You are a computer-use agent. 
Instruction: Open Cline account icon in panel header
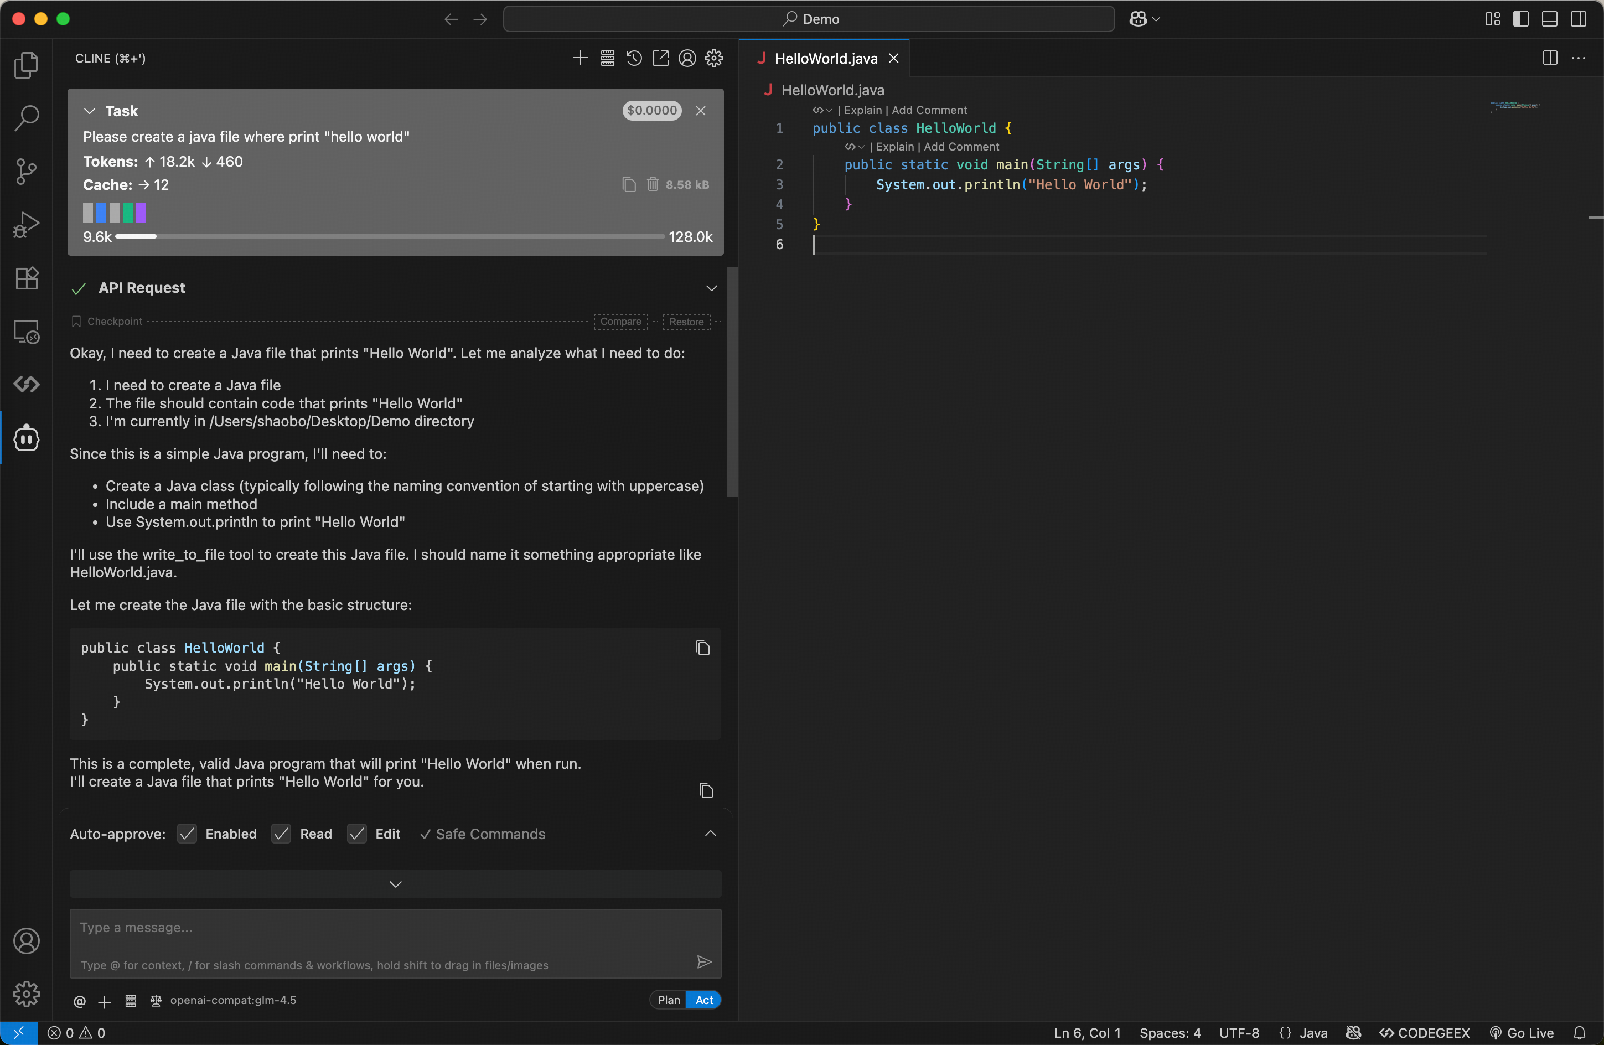687,58
